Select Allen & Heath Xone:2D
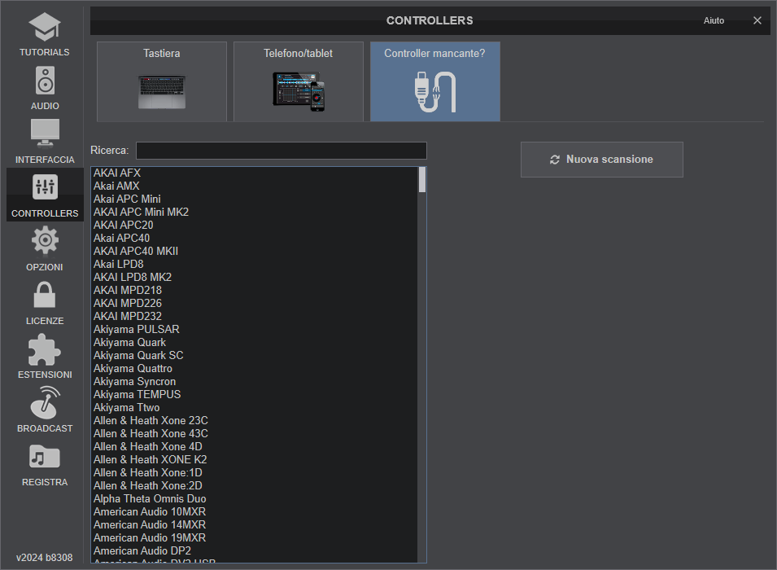The width and height of the screenshot is (777, 570). click(255, 485)
